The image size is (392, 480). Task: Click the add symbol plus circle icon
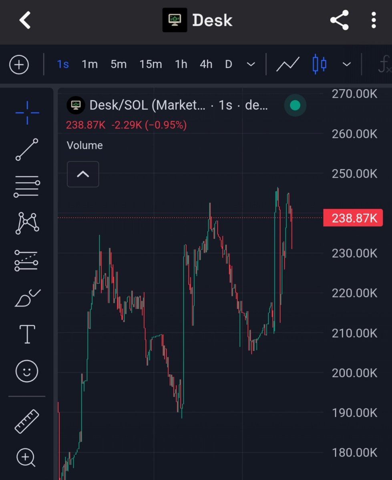tap(19, 64)
